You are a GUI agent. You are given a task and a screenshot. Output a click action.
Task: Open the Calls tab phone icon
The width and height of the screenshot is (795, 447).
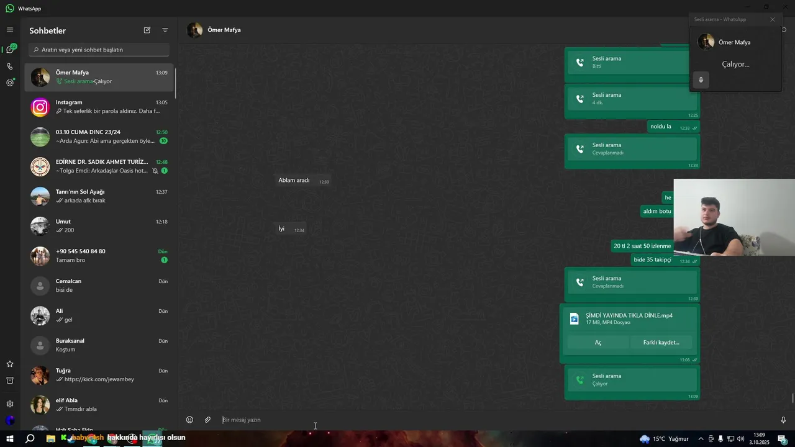click(x=10, y=66)
